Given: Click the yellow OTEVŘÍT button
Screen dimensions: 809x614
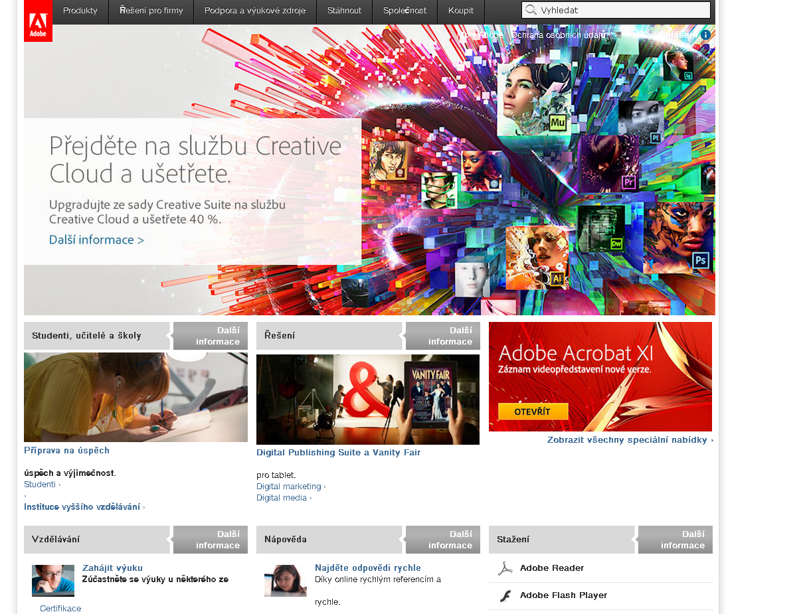Looking at the screenshot, I should [533, 412].
